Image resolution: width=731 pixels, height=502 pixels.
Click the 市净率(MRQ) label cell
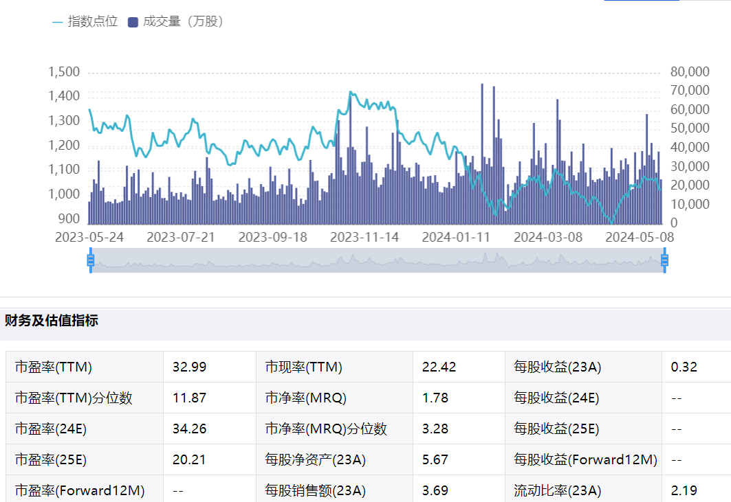[x=305, y=398]
